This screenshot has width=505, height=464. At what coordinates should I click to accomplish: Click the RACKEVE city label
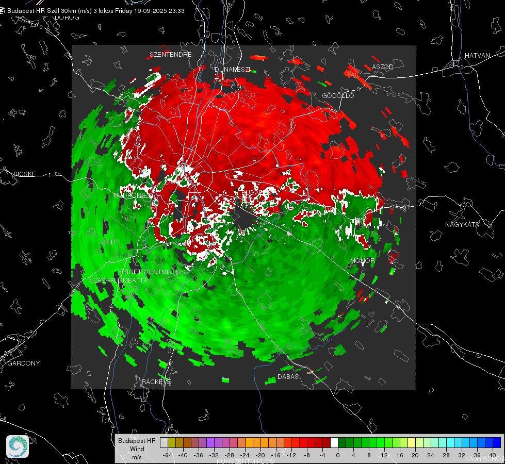(x=156, y=382)
